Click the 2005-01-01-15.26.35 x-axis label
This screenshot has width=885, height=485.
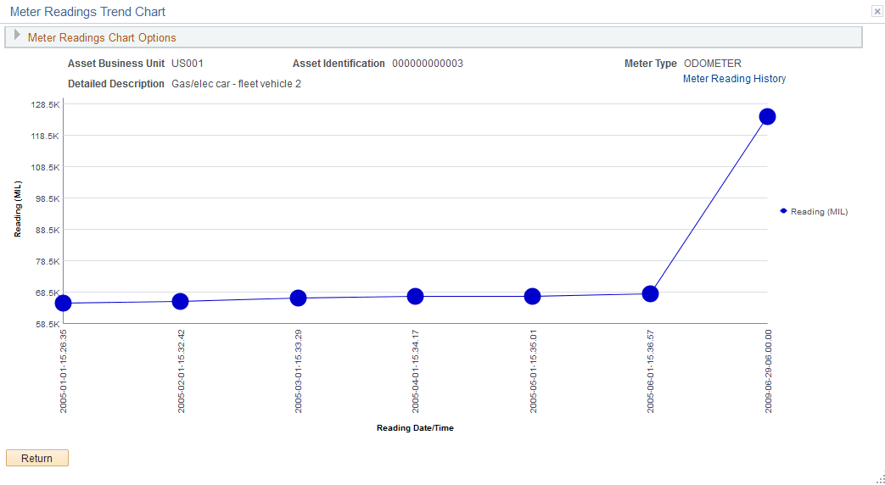tap(63, 371)
